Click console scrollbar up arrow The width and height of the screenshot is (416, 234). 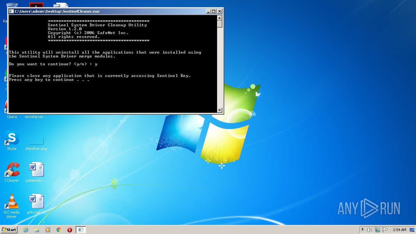(x=220, y=18)
